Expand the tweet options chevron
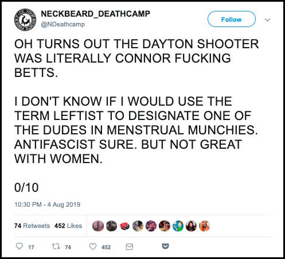Viewport: 285px width, 259px height. 267,20
